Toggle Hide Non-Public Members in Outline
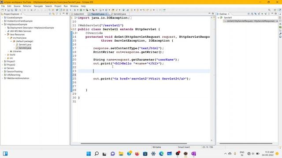This screenshot has height=158, width=282. 262,14
